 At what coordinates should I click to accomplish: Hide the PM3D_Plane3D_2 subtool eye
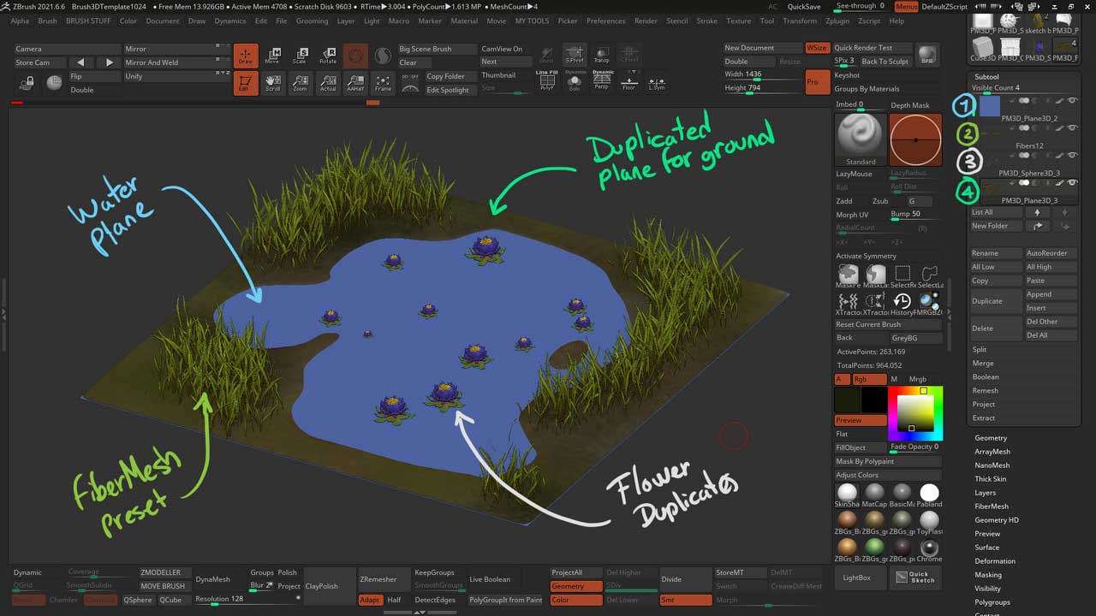tap(1072, 101)
